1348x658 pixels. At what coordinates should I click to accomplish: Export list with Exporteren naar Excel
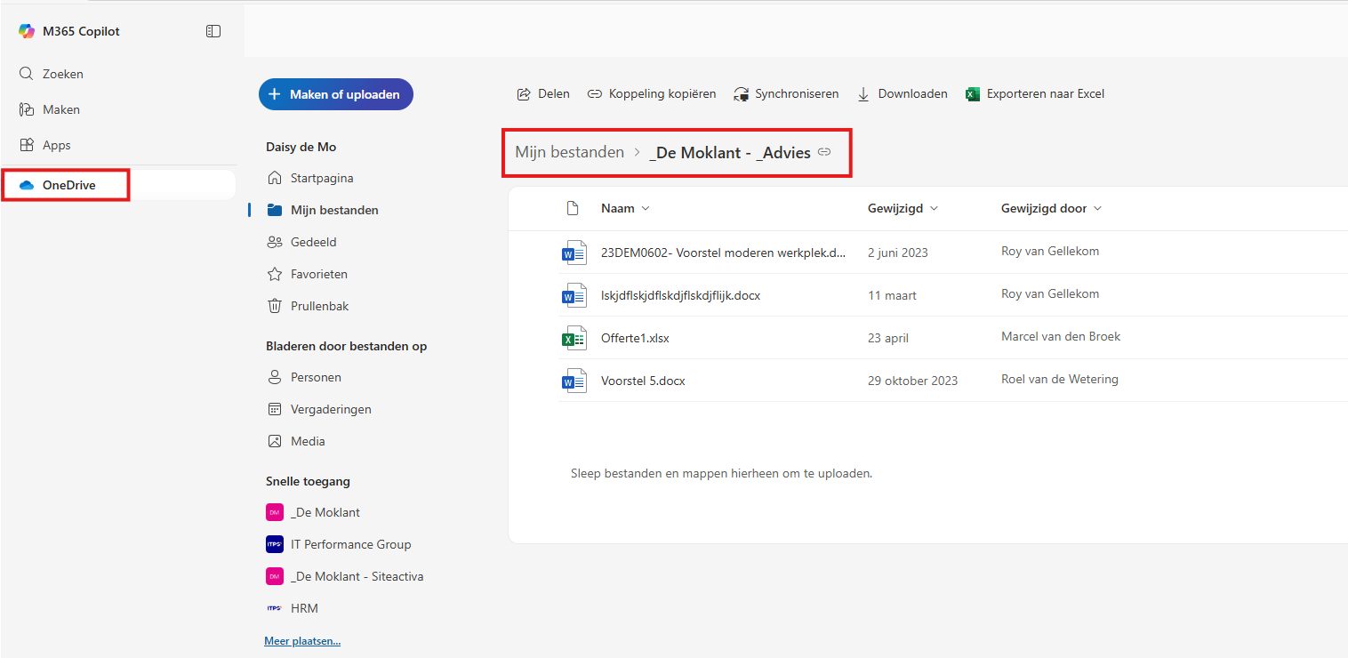click(1035, 93)
